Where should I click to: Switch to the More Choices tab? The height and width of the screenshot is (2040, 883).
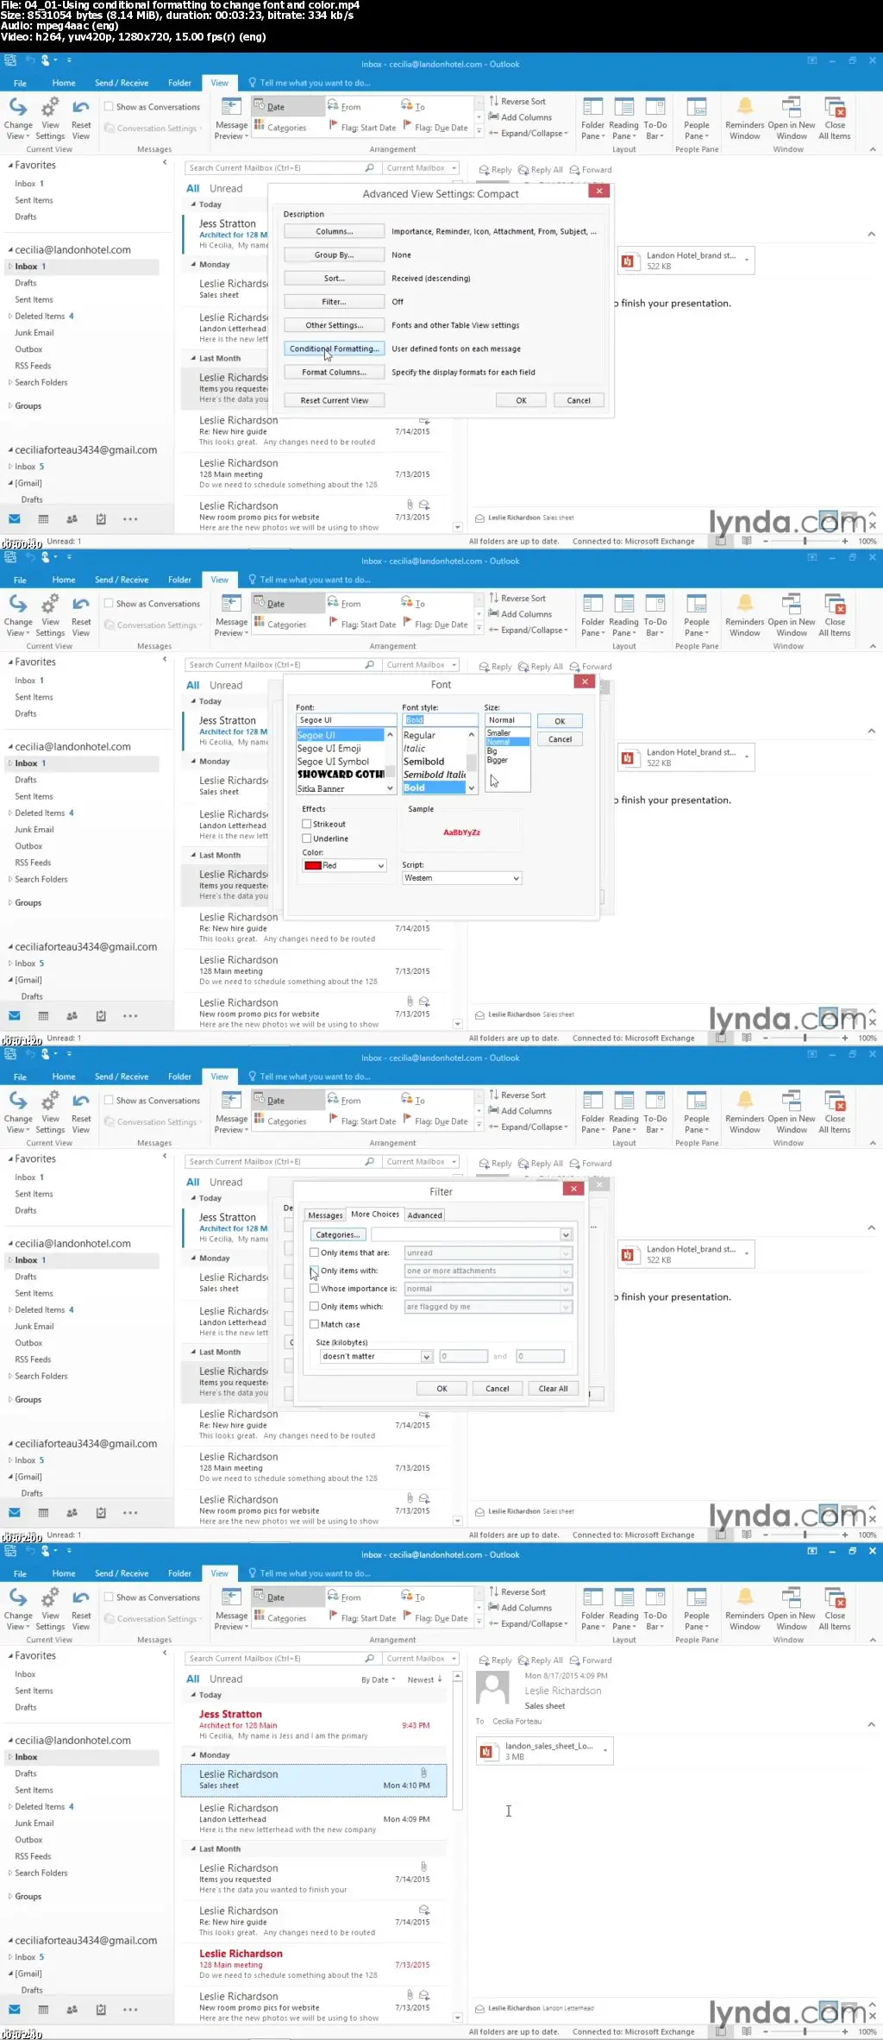click(x=375, y=1215)
